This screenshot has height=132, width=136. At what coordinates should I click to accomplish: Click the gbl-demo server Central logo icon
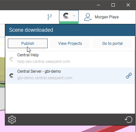11,76
